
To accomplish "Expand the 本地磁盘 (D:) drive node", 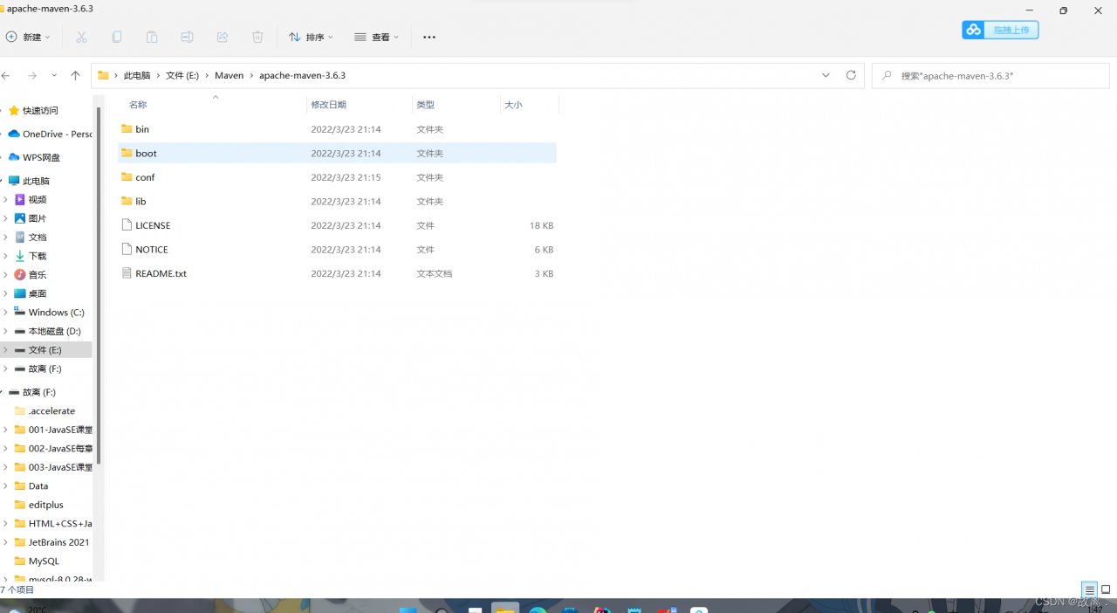I will [5, 331].
